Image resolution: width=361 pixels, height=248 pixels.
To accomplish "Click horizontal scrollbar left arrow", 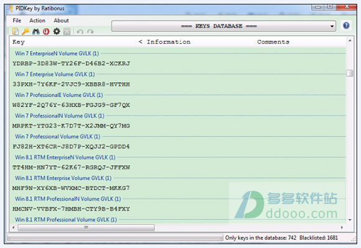I will (13, 227).
